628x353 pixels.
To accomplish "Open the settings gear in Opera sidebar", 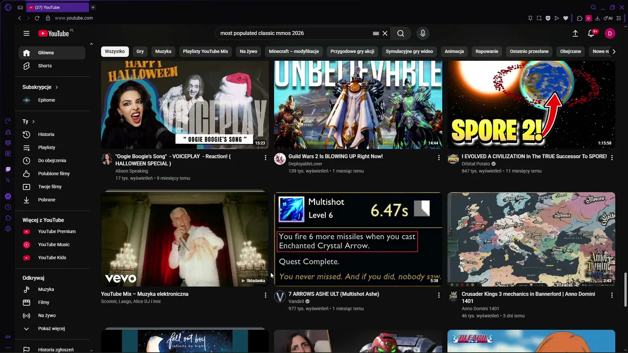I will pos(8,229).
